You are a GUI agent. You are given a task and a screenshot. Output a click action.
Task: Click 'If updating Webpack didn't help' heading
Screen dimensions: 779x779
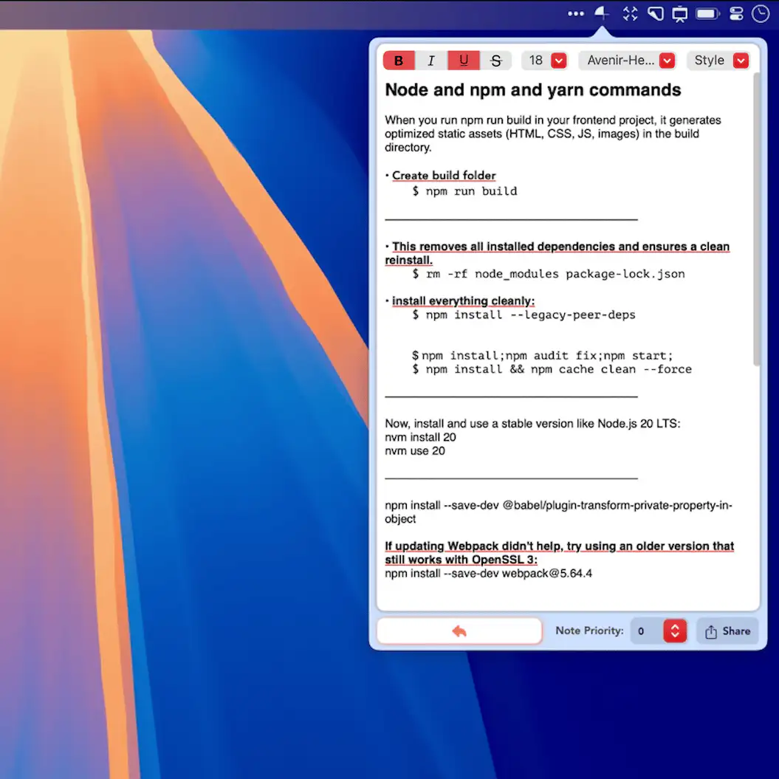pyautogui.click(x=559, y=552)
